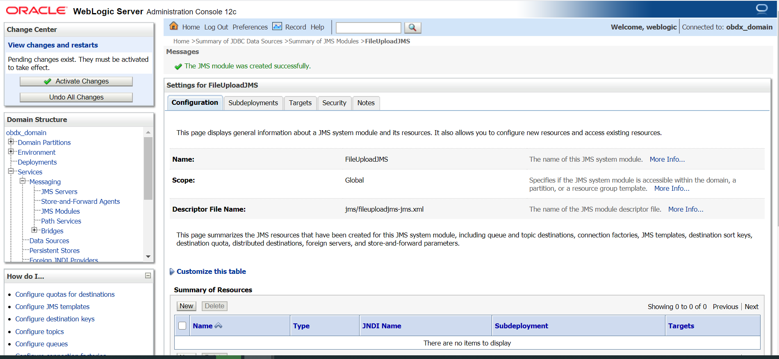Open obdx_domain in Domain Structure

pyautogui.click(x=26, y=133)
